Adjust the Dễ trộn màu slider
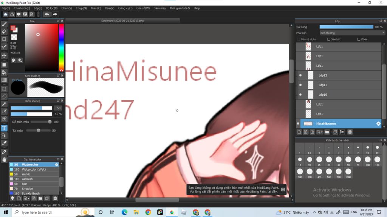 click(41, 122)
